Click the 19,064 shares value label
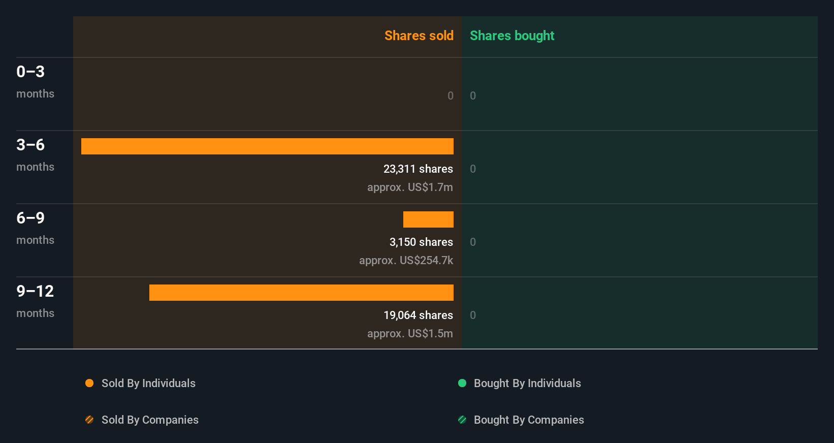834x443 pixels. click(418, 315)
